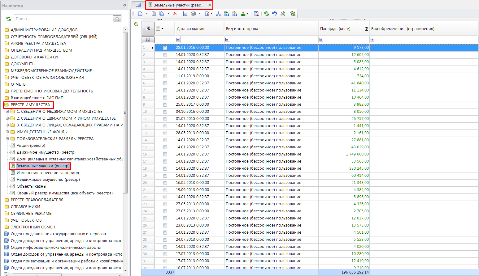The width and height of the screenshot is (479, 276).
Task: Sort by Дата создания column header
Action: tap(199, 29)
